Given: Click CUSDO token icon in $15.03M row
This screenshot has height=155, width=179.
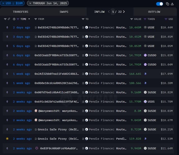Looking at the screenshot, I should coord(145,55).
